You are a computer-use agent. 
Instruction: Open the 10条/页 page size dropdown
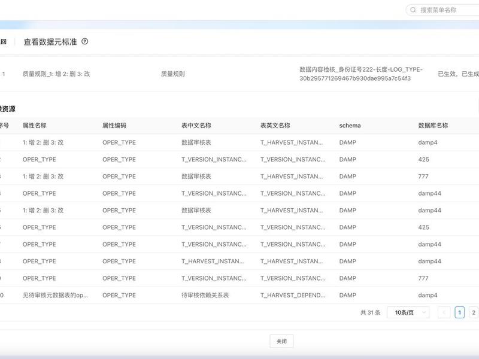click(x=408, y=312)
